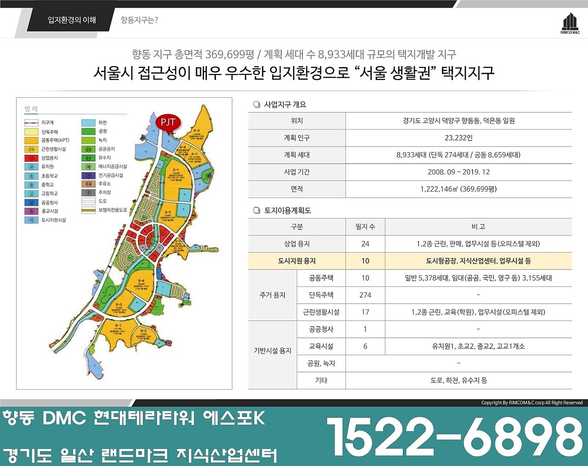
Task: Click the RIMCO M&C building logo
Action: pyautogui.click(x=570, y=23)
